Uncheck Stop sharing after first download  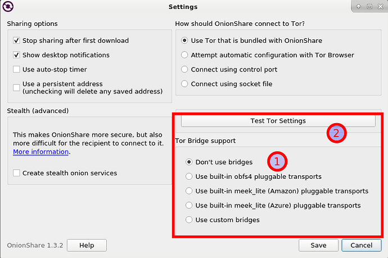point(17,40)
